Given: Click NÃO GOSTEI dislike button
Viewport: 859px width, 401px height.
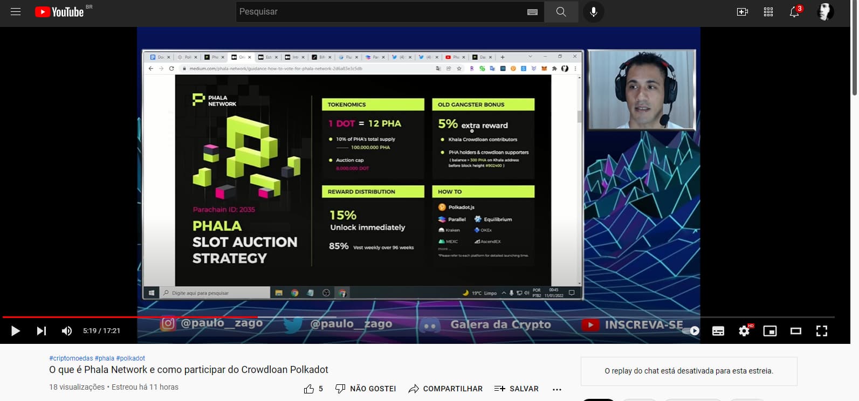Looking at the screenshot, I should coord(366,389).
